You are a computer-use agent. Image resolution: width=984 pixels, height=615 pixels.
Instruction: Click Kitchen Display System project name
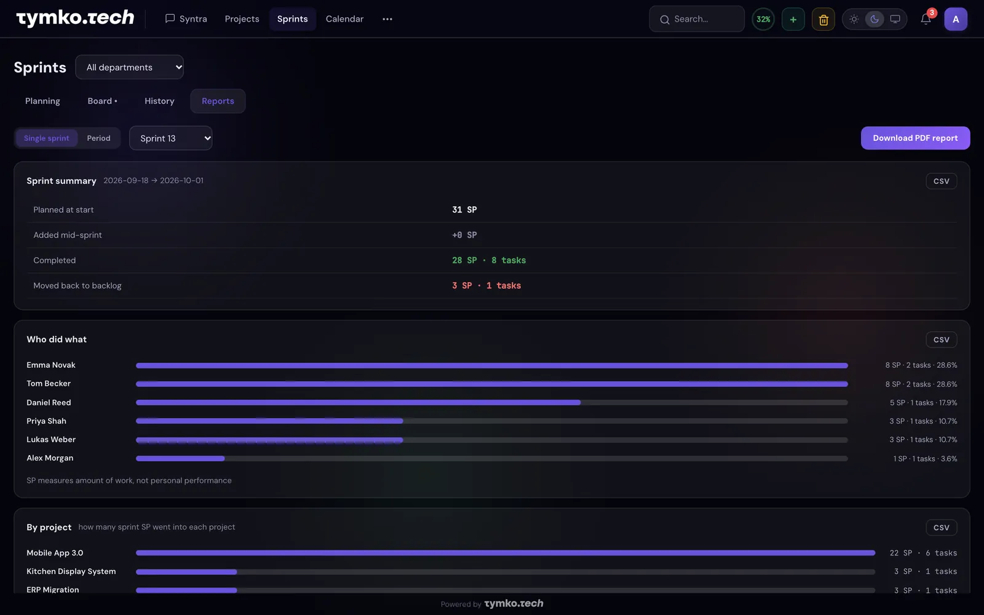71,571
